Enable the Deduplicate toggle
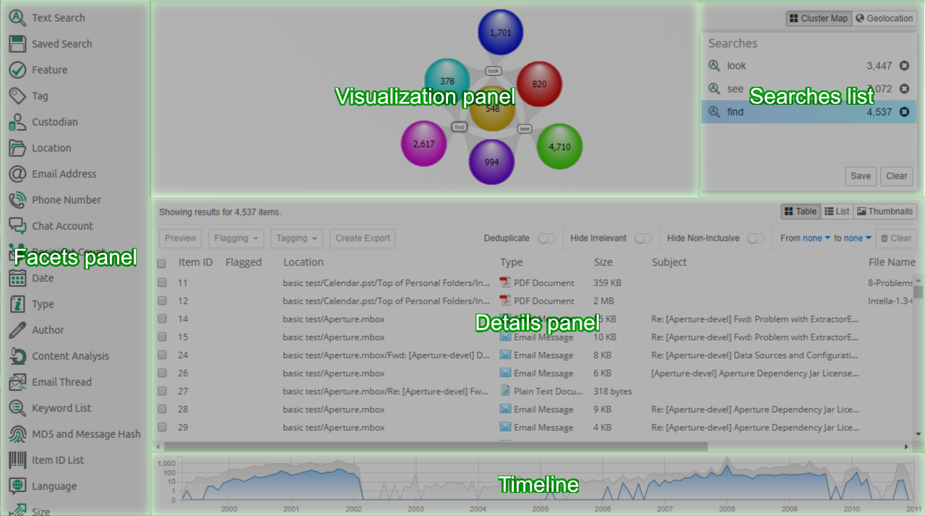 546,238
